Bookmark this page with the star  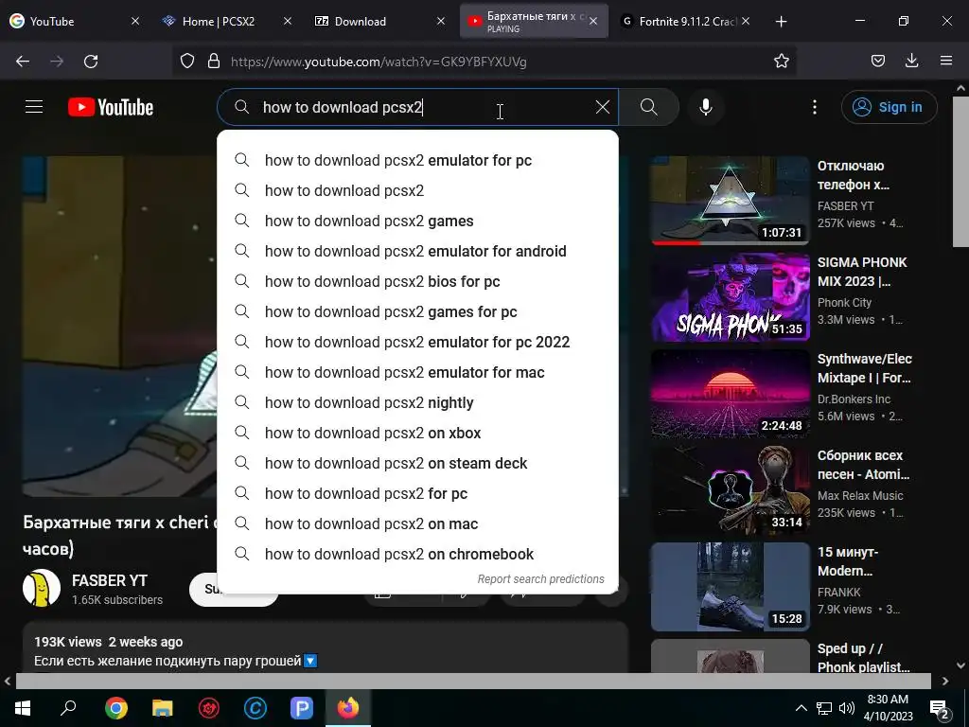(781, 62)
